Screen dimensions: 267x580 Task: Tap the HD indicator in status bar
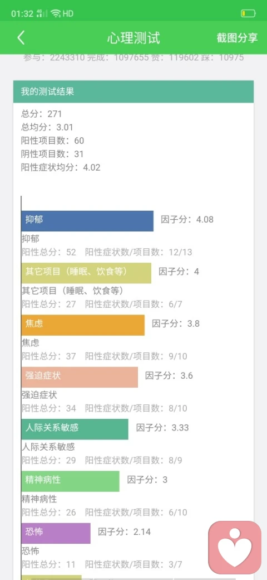click(x=68, y=14)
